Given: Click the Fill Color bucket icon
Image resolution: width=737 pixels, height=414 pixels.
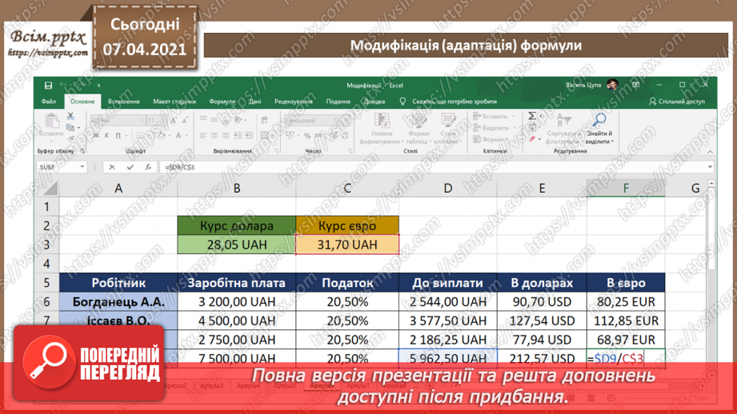Looking at the screenshot, I should [x=161, y=136].
